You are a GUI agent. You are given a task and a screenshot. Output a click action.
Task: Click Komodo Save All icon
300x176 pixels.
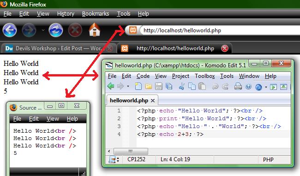click(169, 87)
